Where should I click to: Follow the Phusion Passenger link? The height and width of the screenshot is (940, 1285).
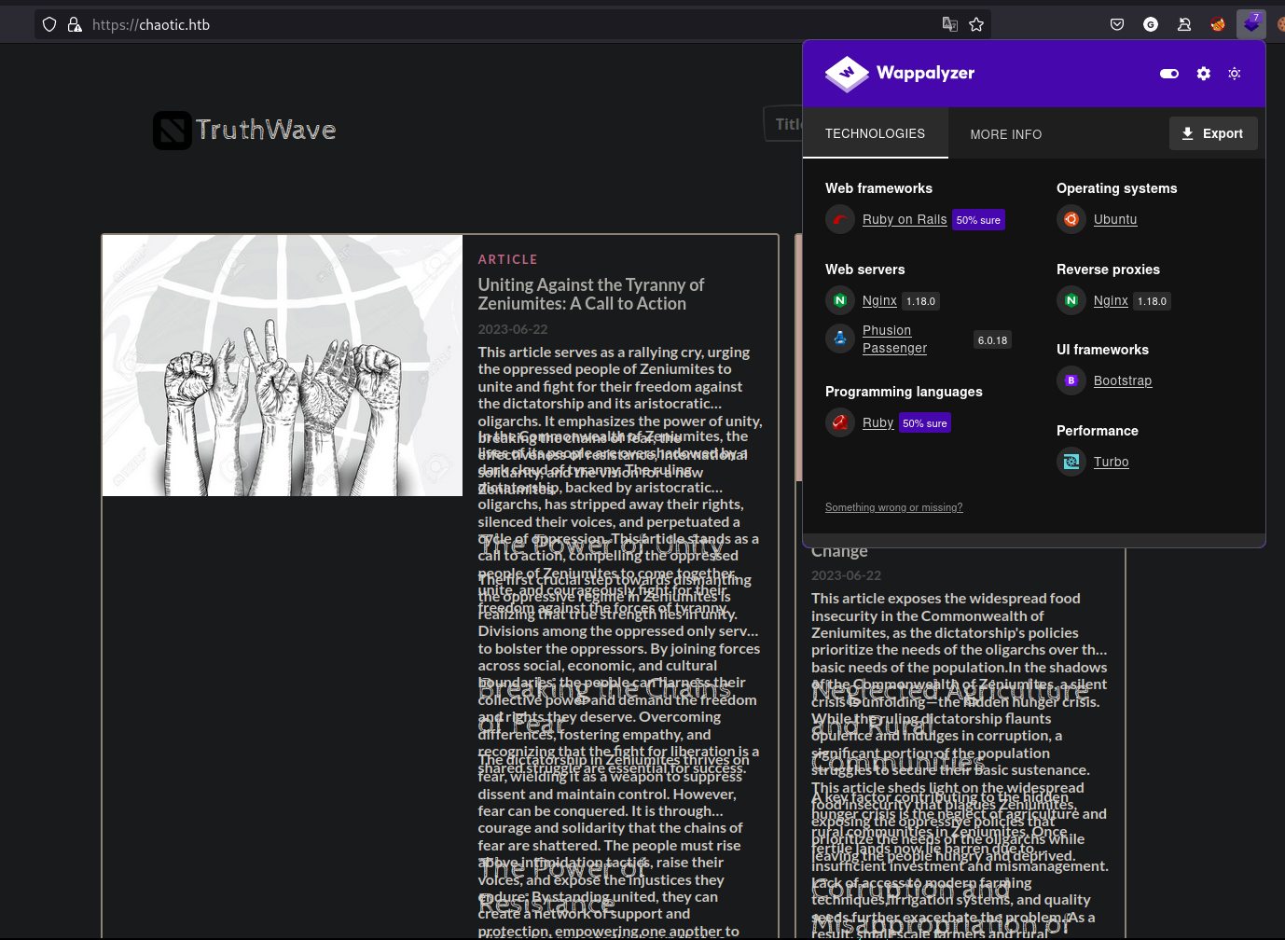894,339
